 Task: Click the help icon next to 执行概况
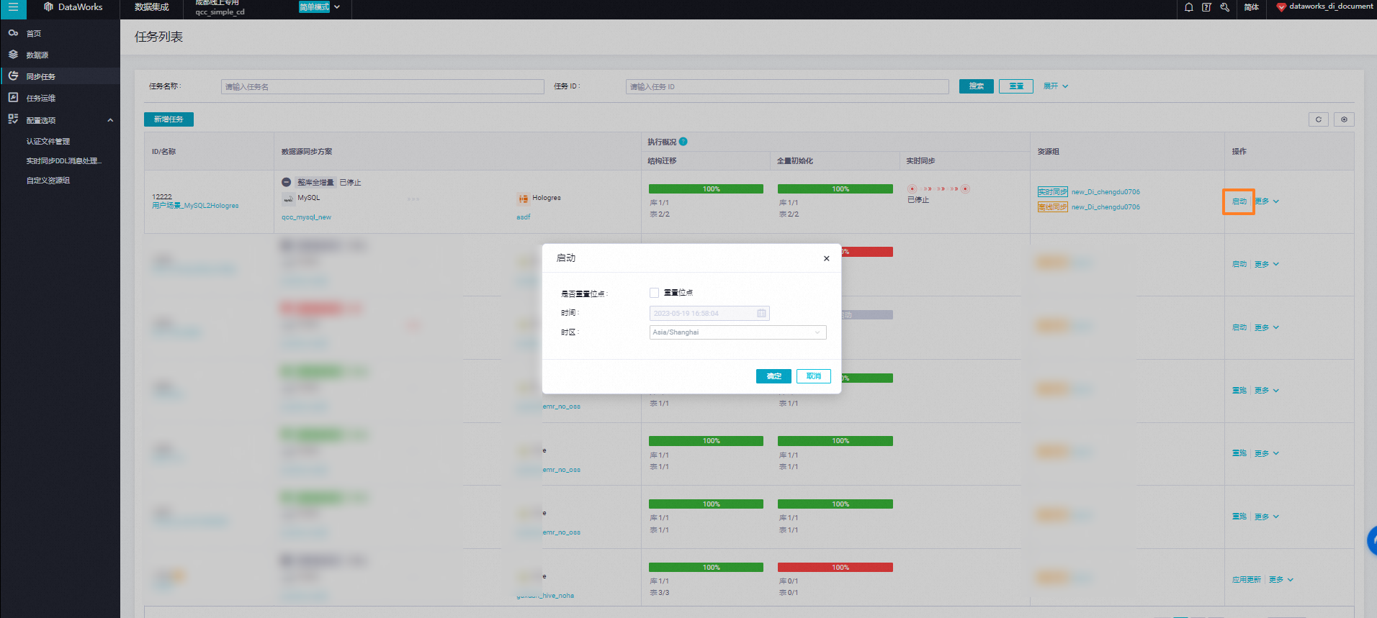click(683, 142)
